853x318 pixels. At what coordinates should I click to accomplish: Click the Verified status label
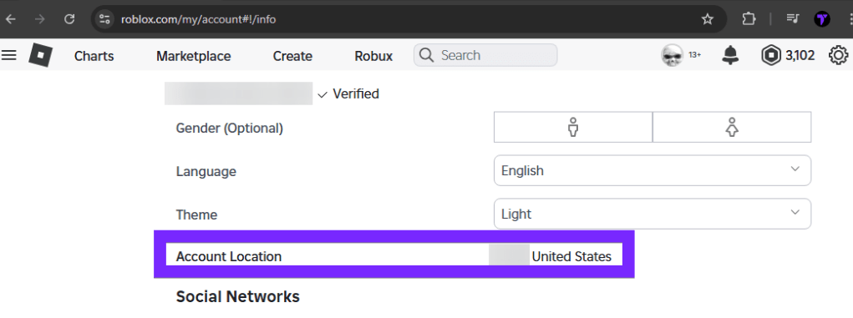(356, 94)
